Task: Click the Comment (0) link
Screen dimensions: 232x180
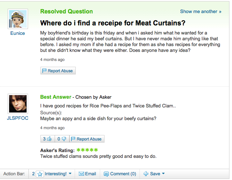Action: pos(123,174)
